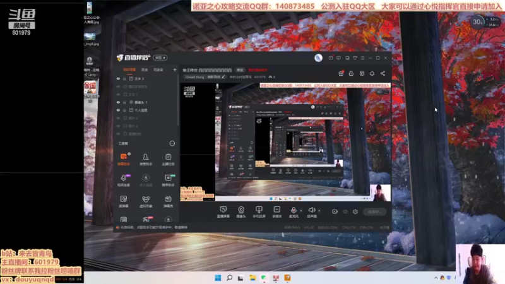Click the gift task notice in status bar

(x=151, y=227)
